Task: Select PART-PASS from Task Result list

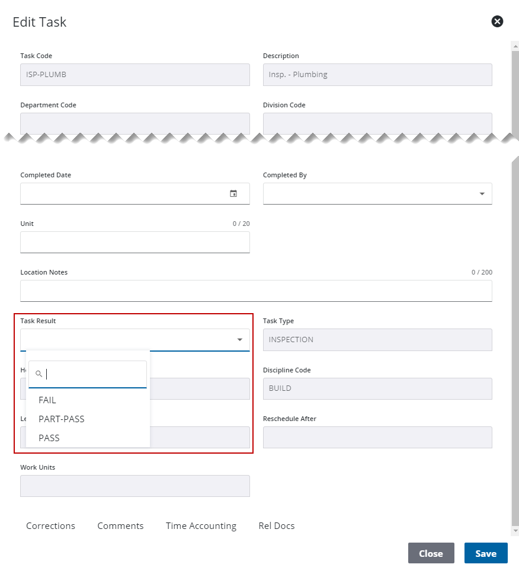Action: tap(62, 419)
